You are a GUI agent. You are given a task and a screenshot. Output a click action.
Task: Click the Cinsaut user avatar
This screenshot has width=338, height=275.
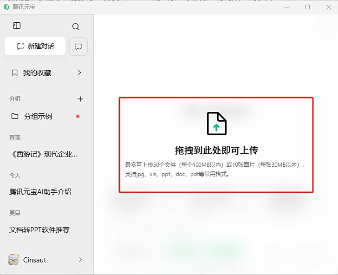[14, 260]
